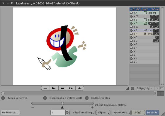Decrease the number field with its down arrow

click(x=67, y=114)
